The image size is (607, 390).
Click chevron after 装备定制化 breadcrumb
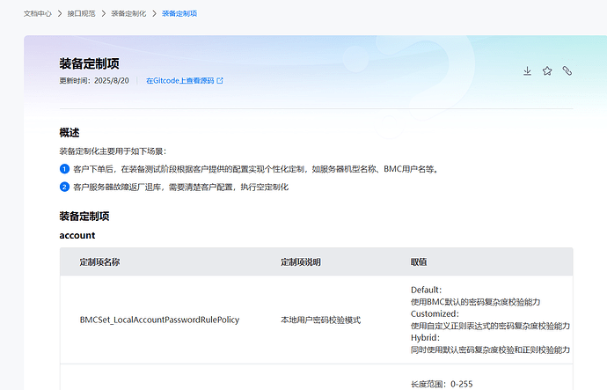[x=154, y=13]
